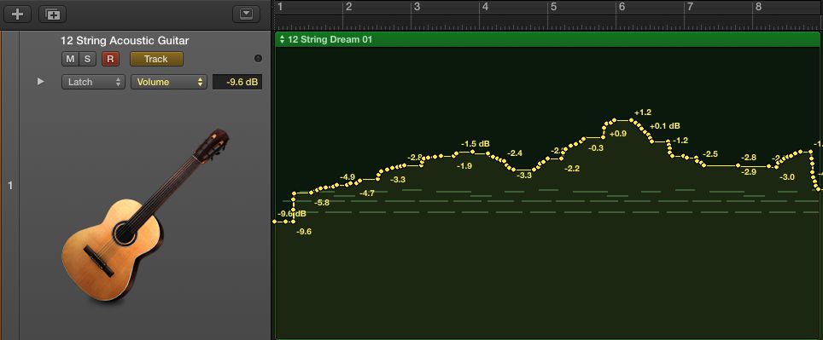This screenshot has width=823, height=340.
Task: Click the small round track status indicator
Action: coord(258,59)
